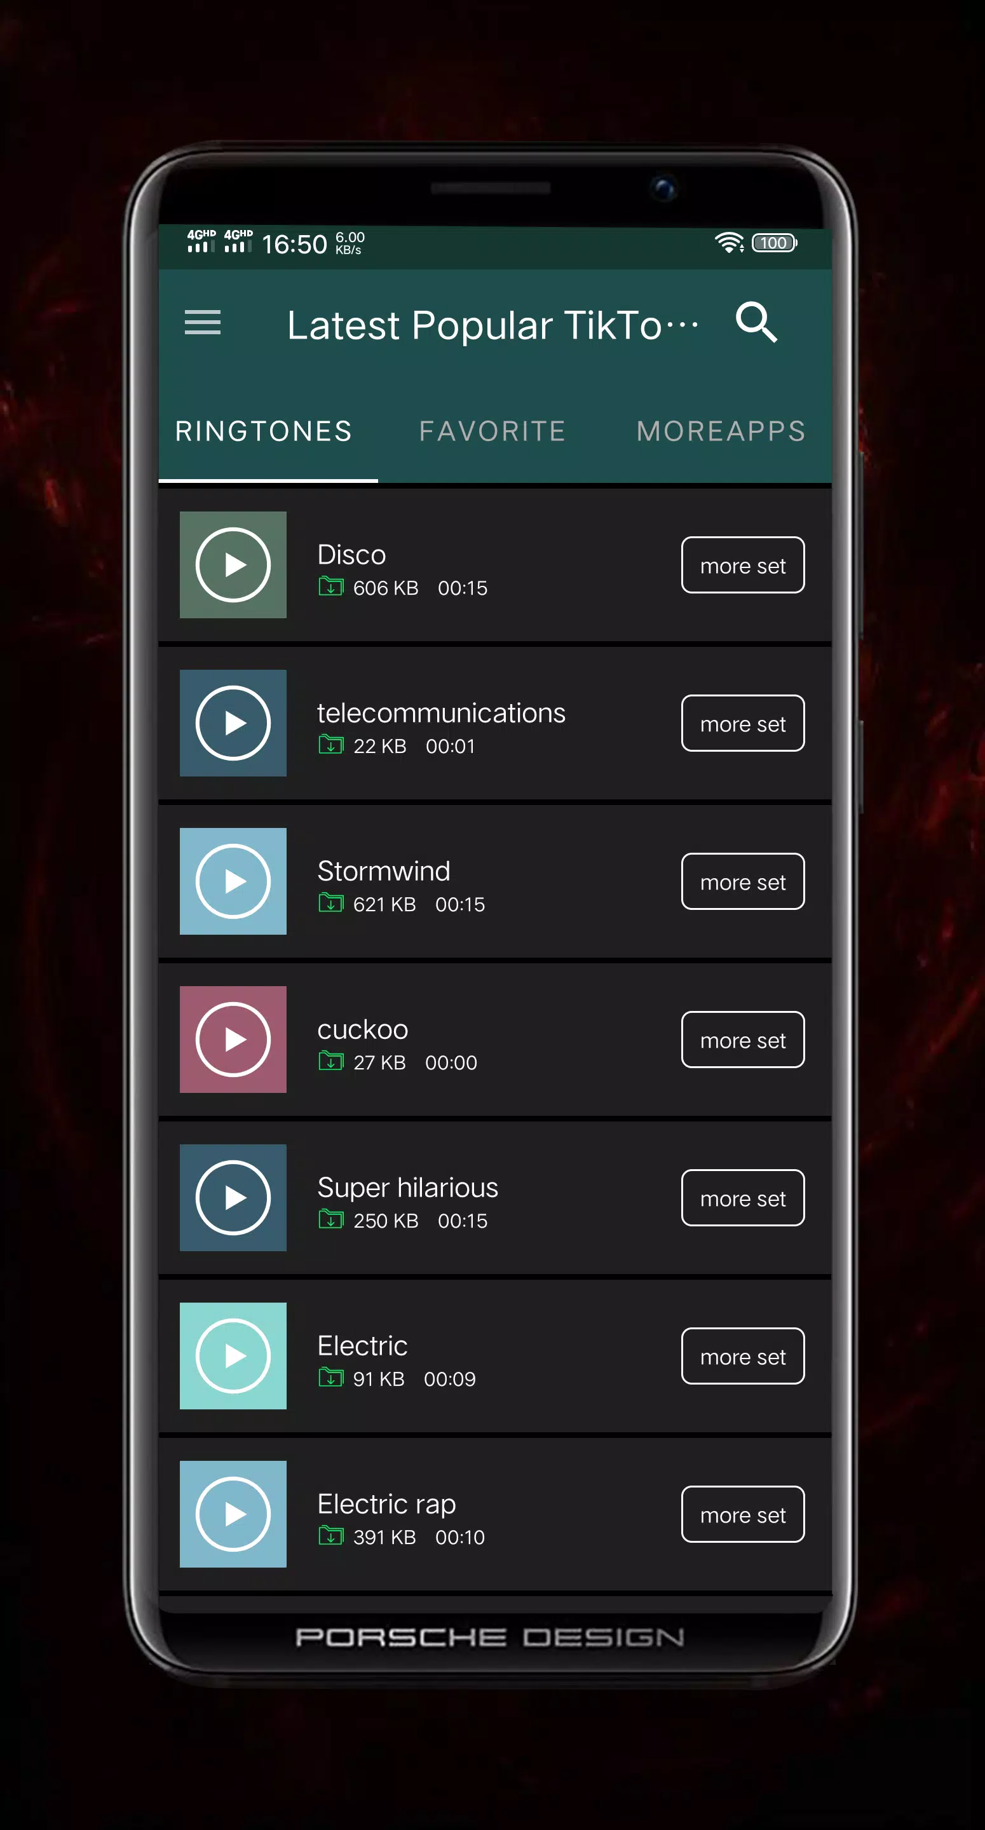Screen dimensions: 985x1830
Task: Click more set beside cuckoo
Action: (743, 1040)
